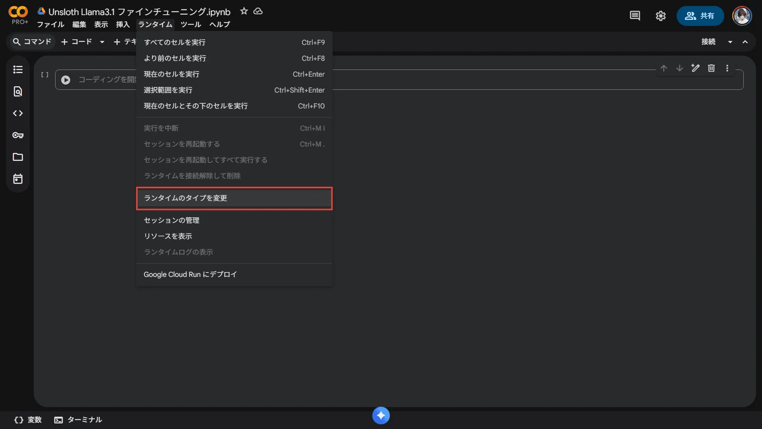Open the Gemini sparkle assistant button
This screenshot has width=762, height=429.
coord(381,415)
